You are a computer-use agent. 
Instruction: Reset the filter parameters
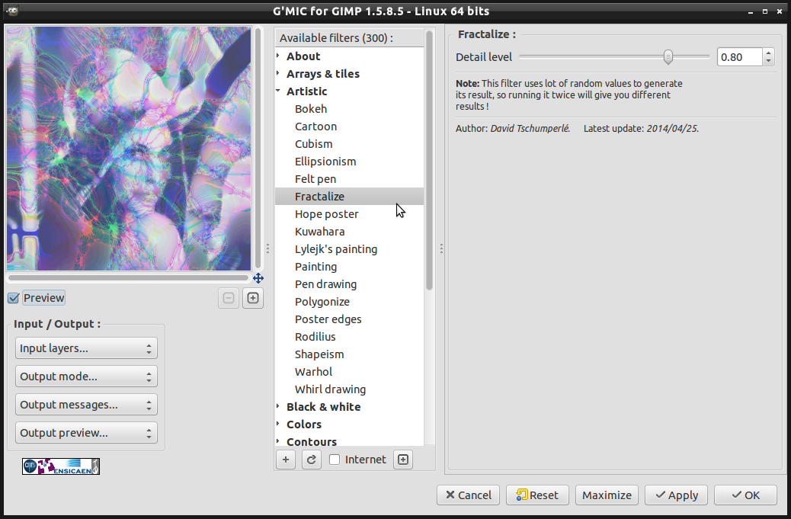point(537,495)
